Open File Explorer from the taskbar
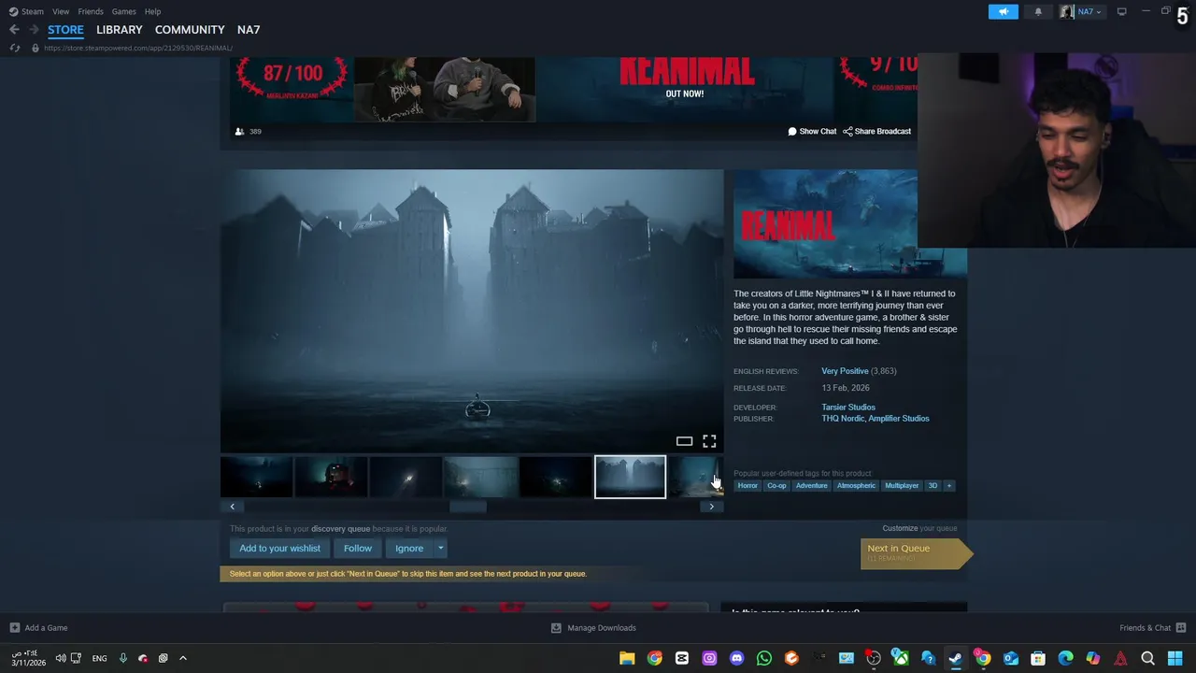1196x673 pixels. tap(627, 658)
